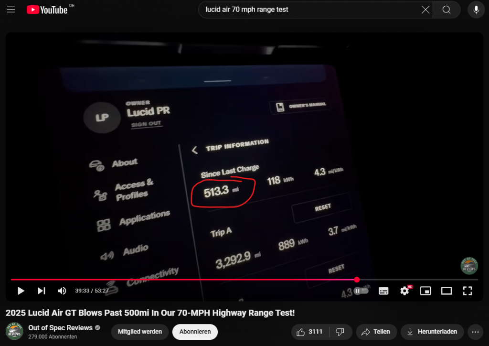
Task: Start voice search with microphone icon
Action: pyautogui.click(x=476, y=10)
